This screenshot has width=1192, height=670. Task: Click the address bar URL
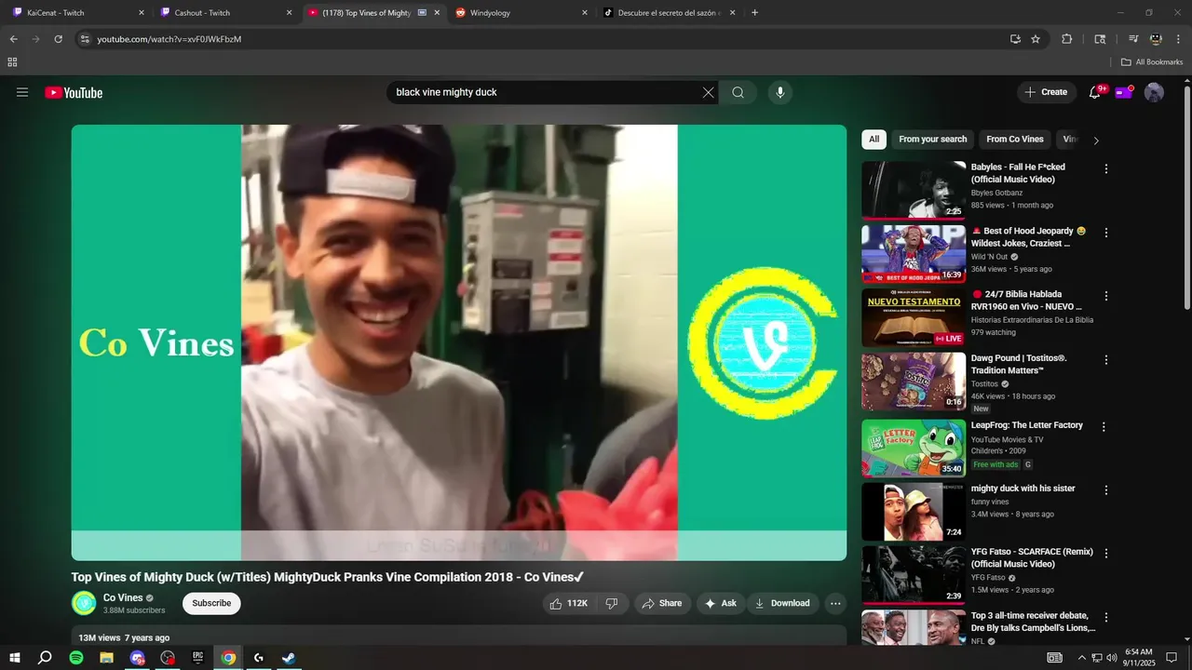coord(169,39)
